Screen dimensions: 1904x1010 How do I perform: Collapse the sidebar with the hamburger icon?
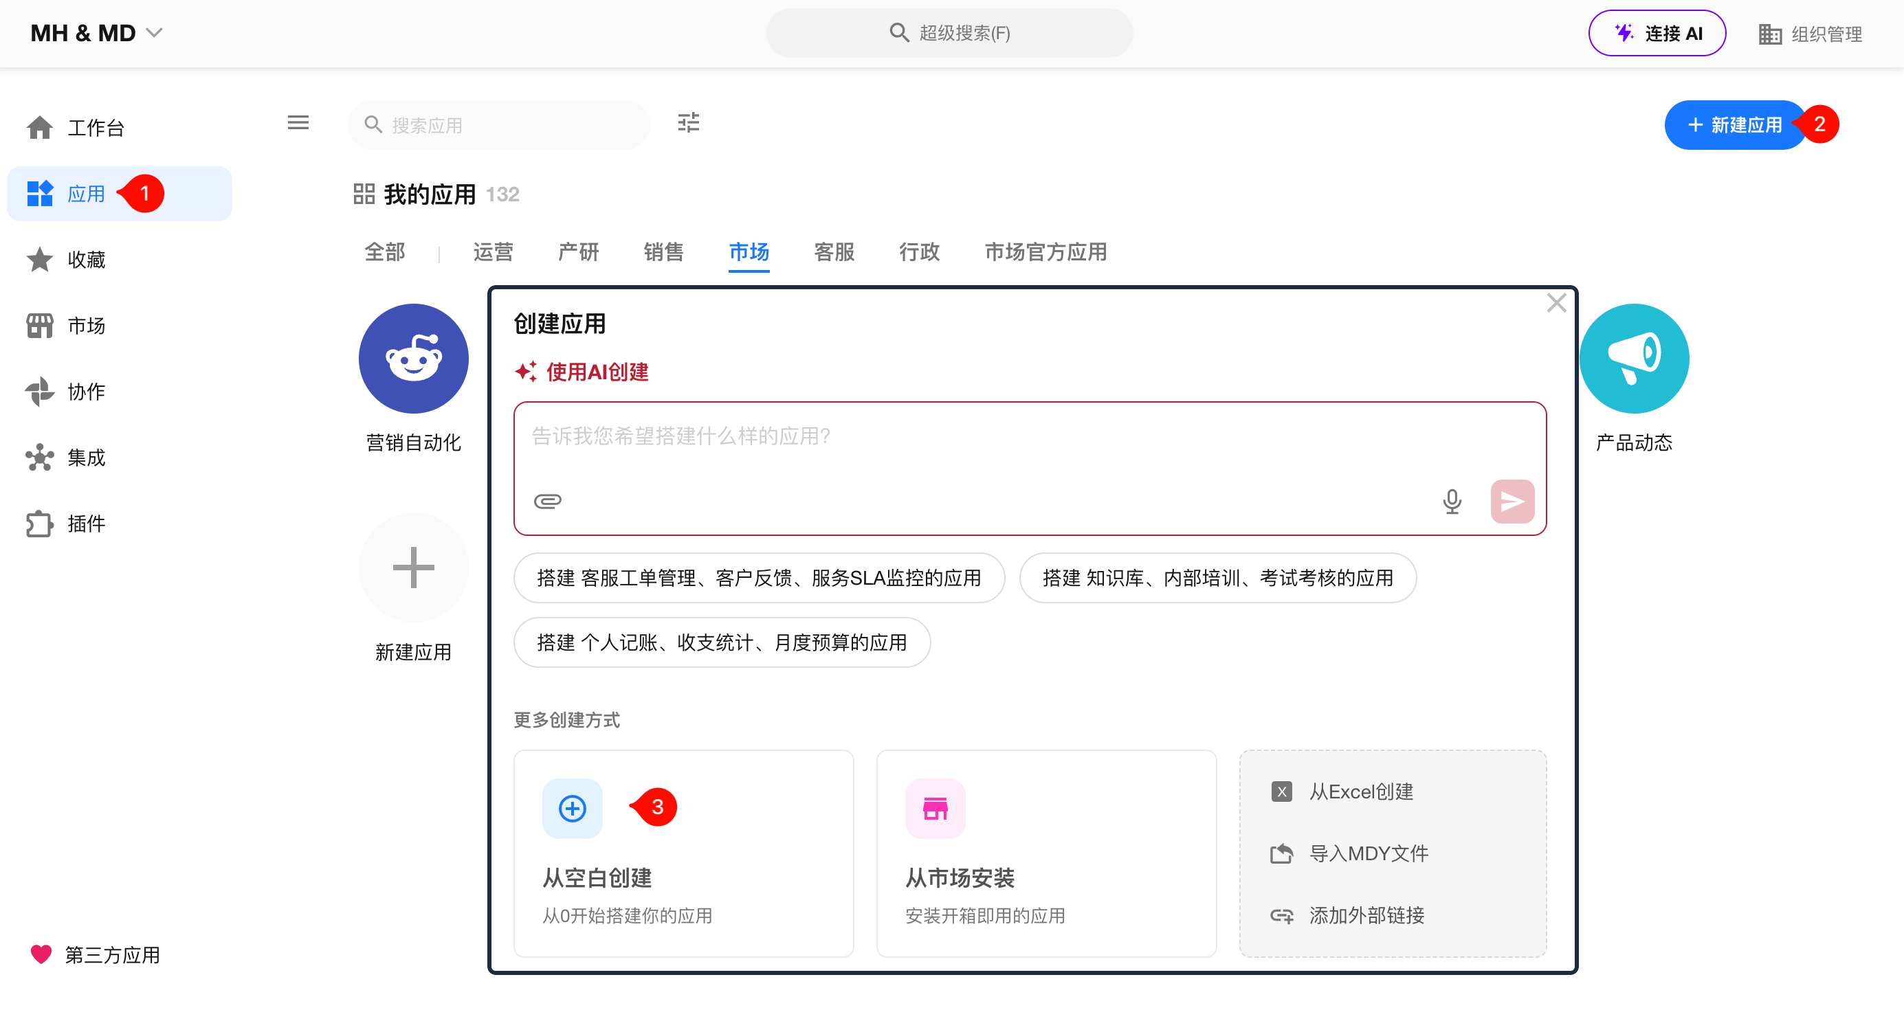pos(298,123)
